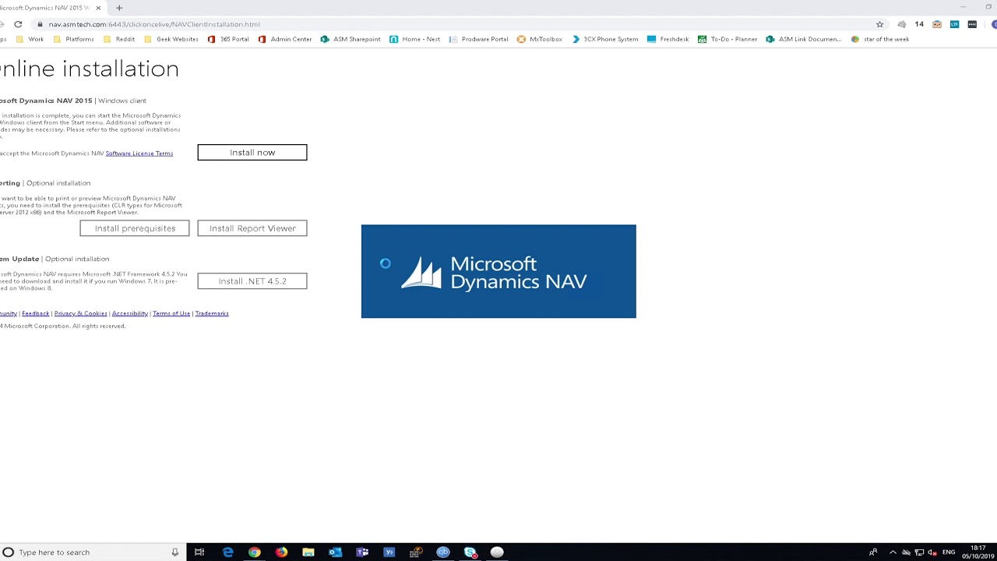997x561 pixels.
Task: Click the Install now button
Action: (252, 153)
